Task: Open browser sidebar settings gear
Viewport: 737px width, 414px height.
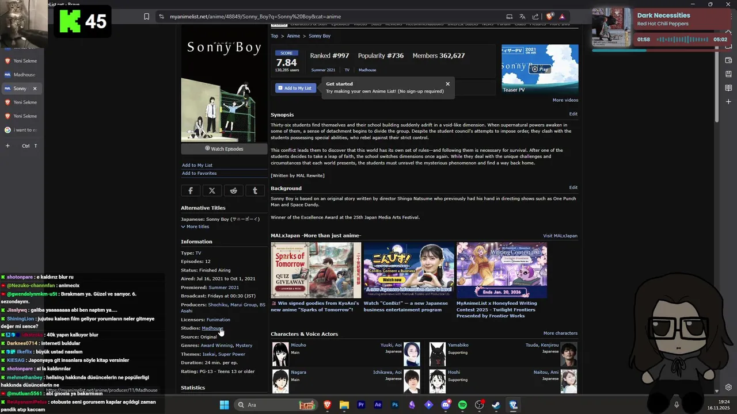Action: [728, 387]
